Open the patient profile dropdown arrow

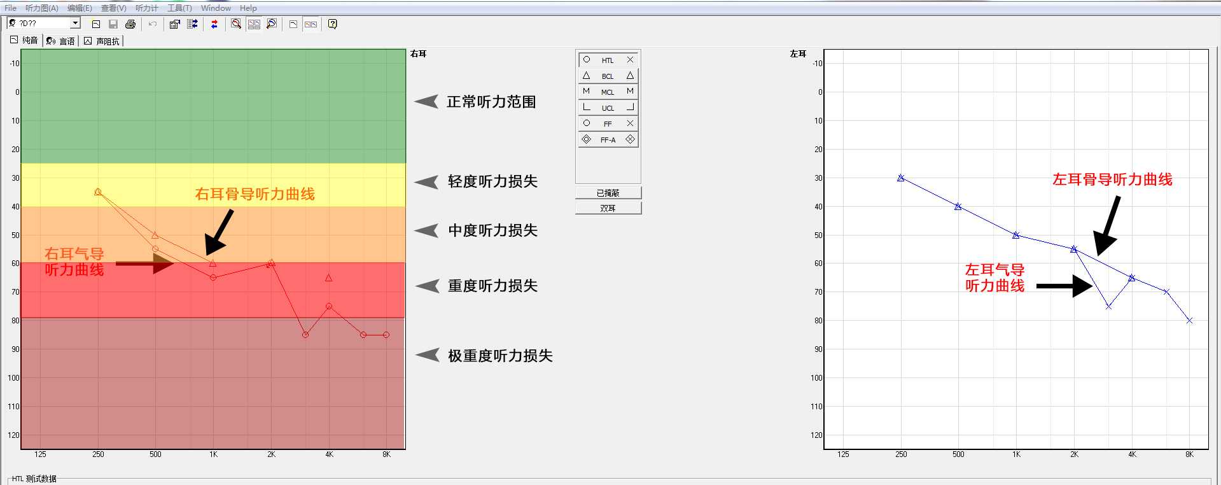[x=75, y=24]
